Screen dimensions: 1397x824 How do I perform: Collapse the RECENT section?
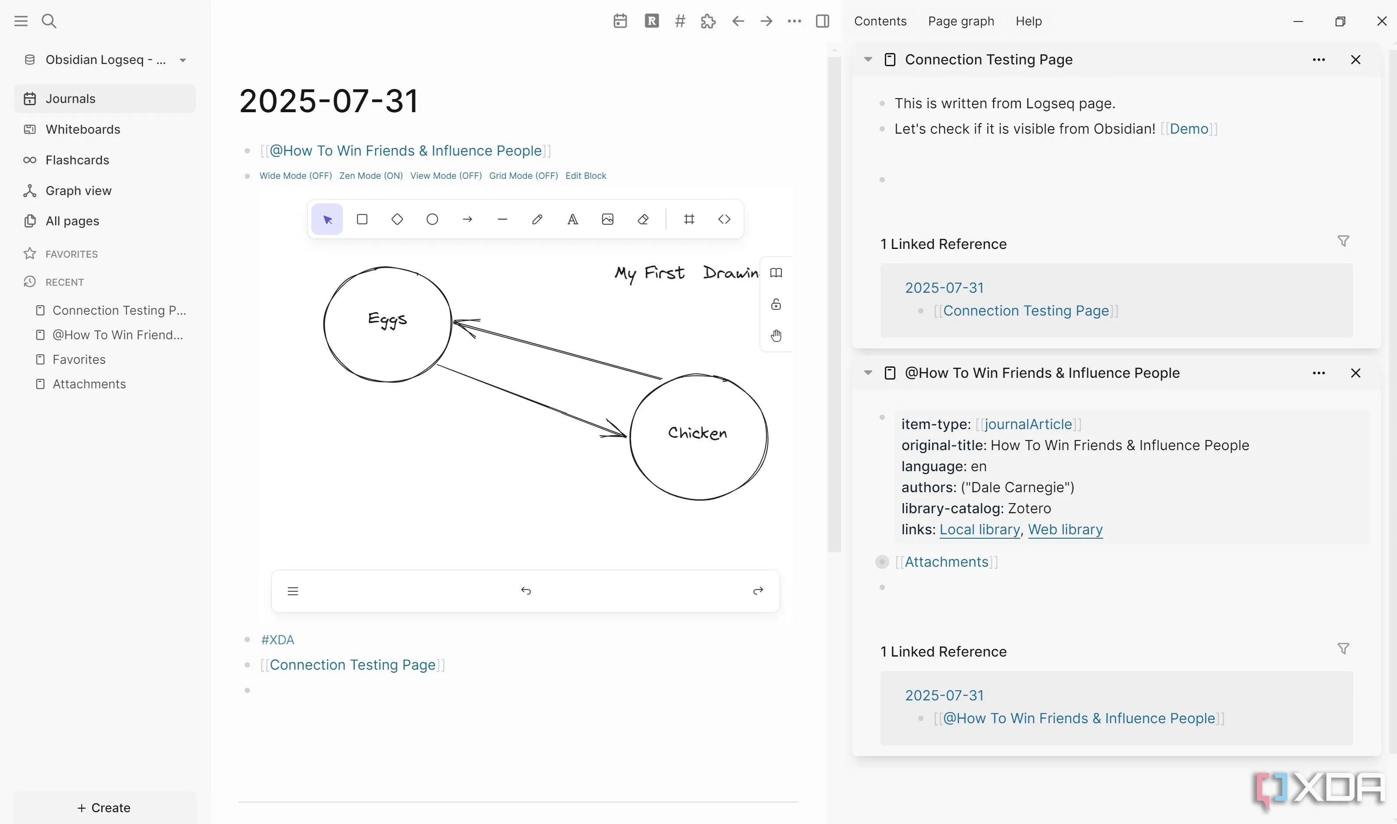(64, 282)
